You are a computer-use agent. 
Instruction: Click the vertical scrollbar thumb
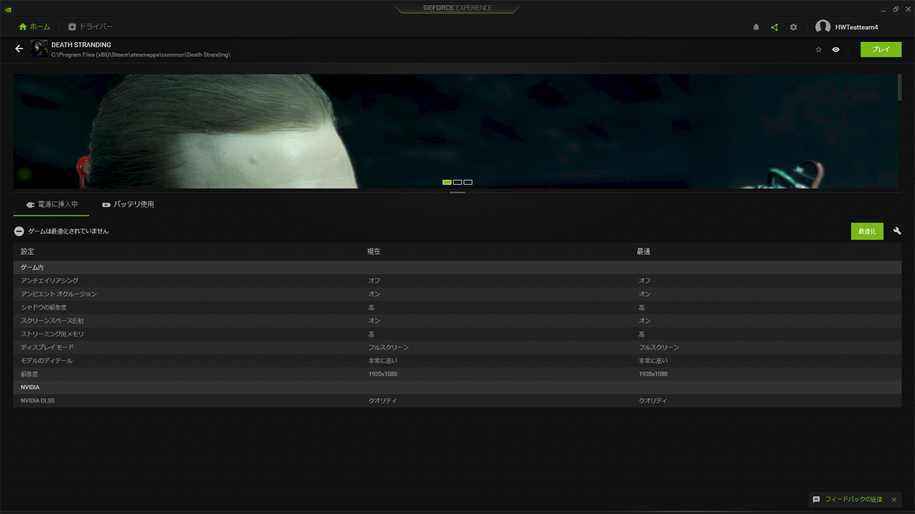(x=899, y=87)
